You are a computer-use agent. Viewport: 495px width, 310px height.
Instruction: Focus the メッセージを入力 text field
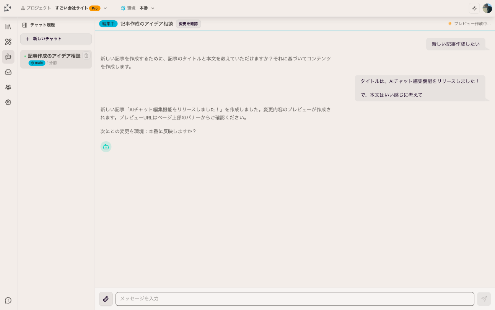[295, 299]
